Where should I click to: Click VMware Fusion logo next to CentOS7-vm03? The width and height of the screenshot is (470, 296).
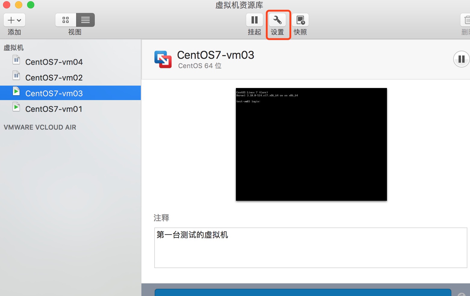[x=163, y=59]
